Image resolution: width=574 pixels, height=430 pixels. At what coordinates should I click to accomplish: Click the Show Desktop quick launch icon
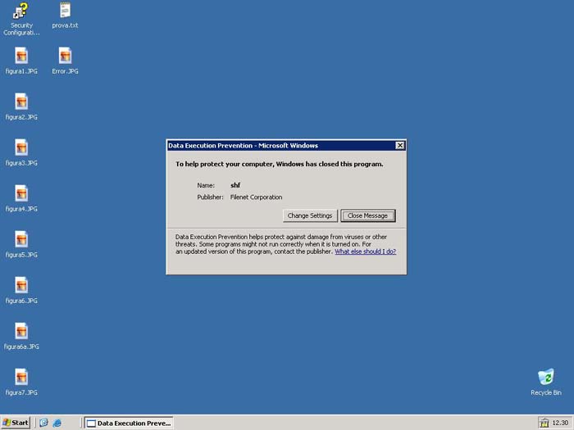(43, 423)
